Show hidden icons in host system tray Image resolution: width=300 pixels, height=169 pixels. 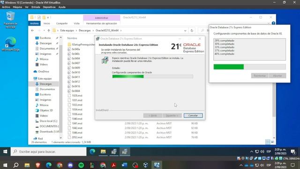241,165
